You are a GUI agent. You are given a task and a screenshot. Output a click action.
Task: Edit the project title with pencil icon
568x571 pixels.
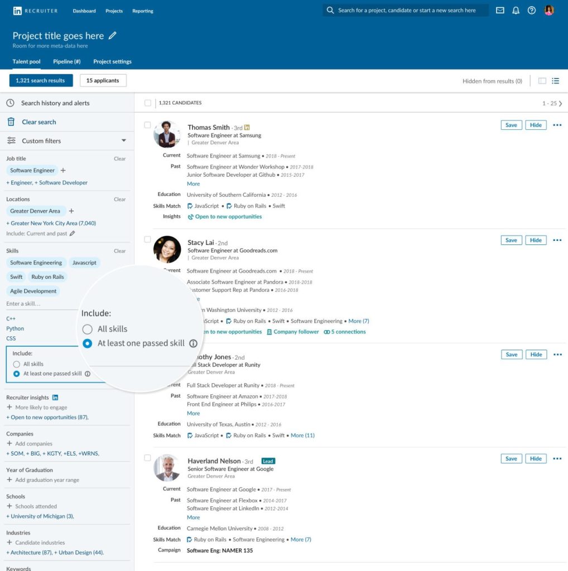[113, 35]
